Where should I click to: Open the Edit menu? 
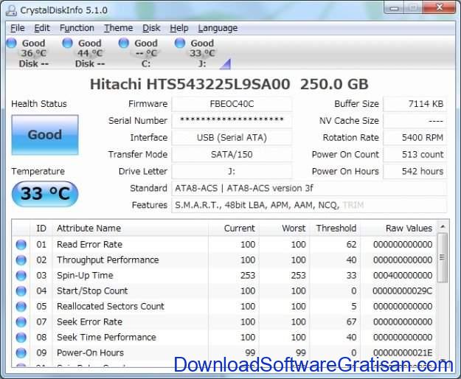tap(42, 28)
